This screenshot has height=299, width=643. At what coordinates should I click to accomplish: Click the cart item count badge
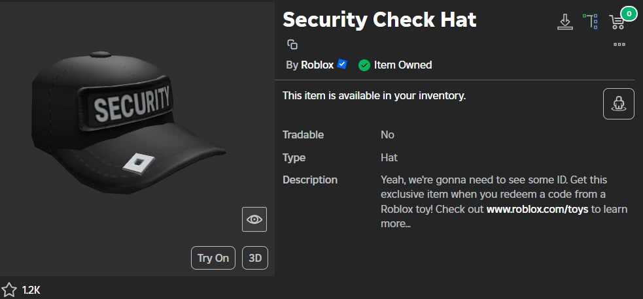[629, 13]
